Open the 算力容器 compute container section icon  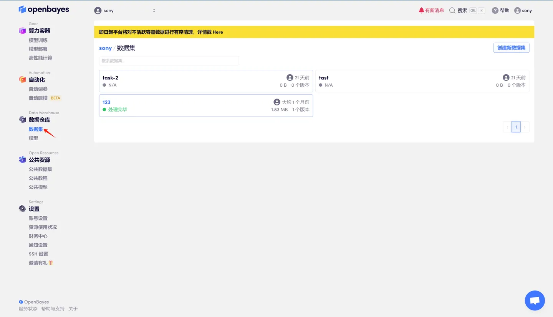23,30
